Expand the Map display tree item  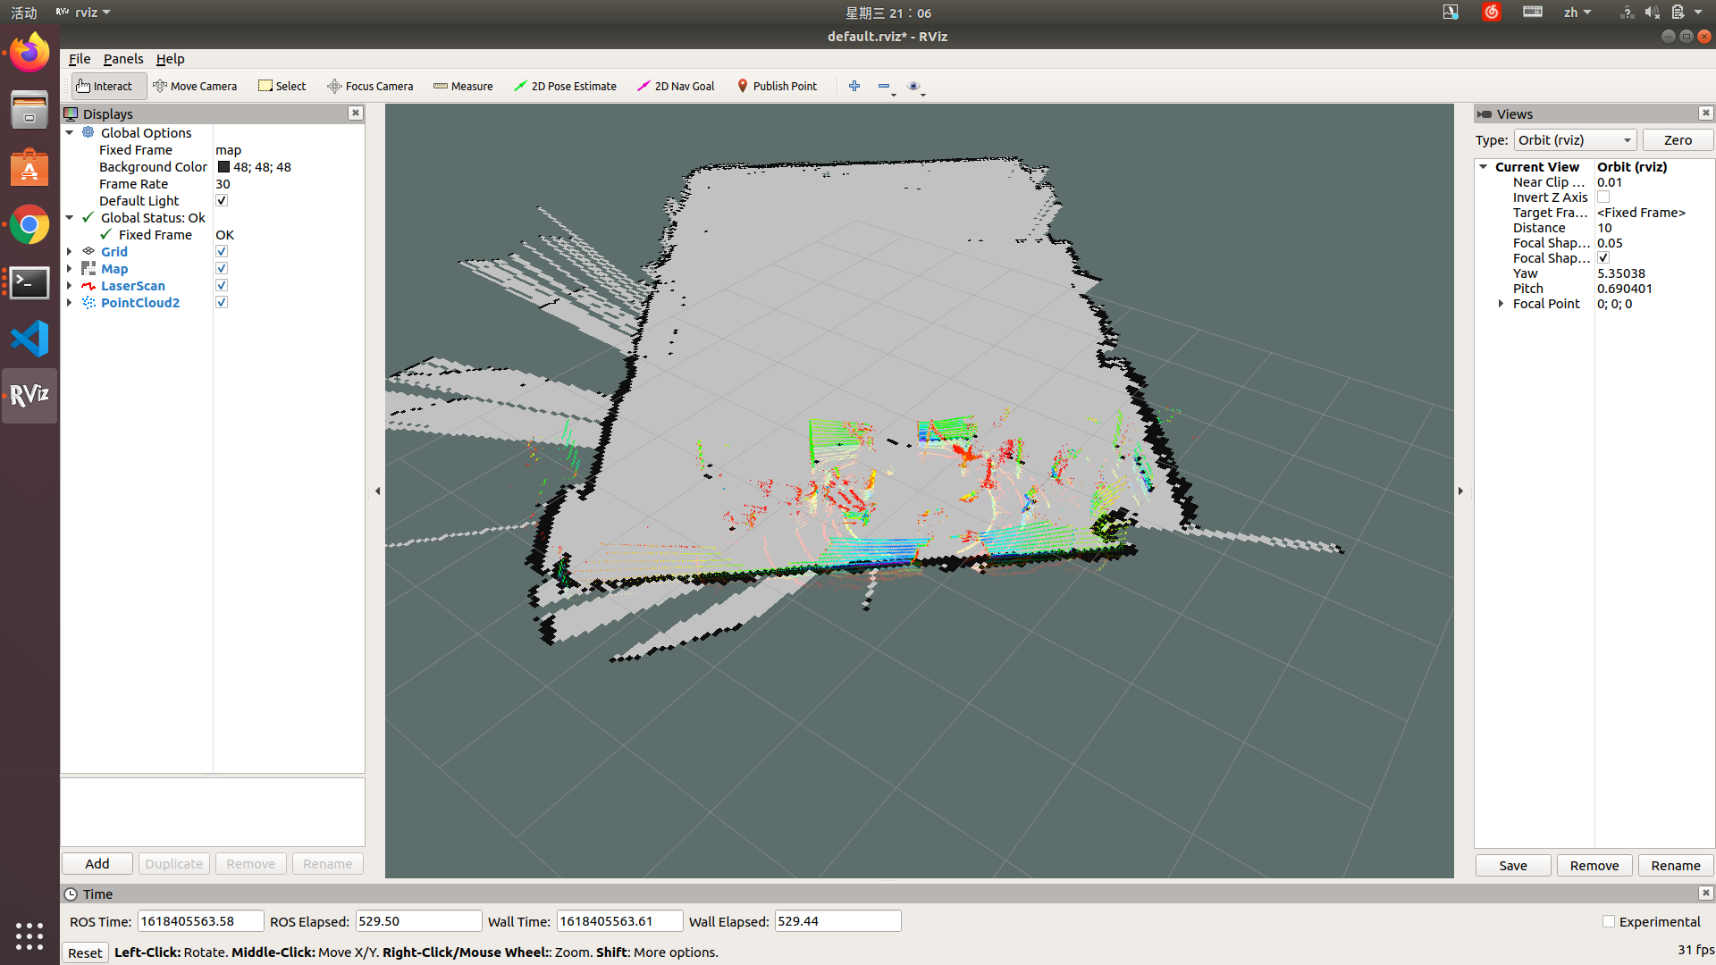[69, 269]
